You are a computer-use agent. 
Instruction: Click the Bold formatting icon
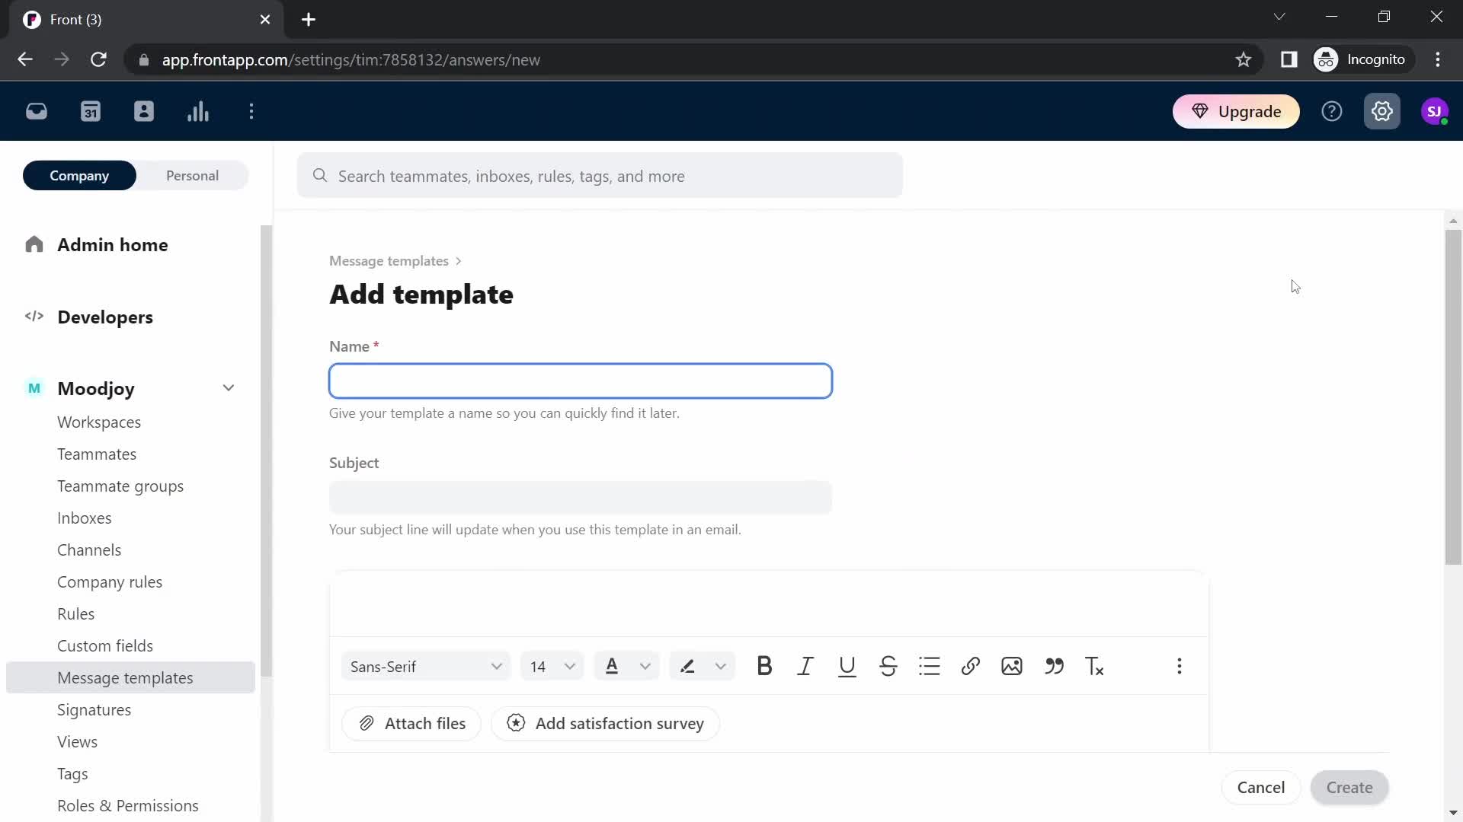(x=766, y=665)
